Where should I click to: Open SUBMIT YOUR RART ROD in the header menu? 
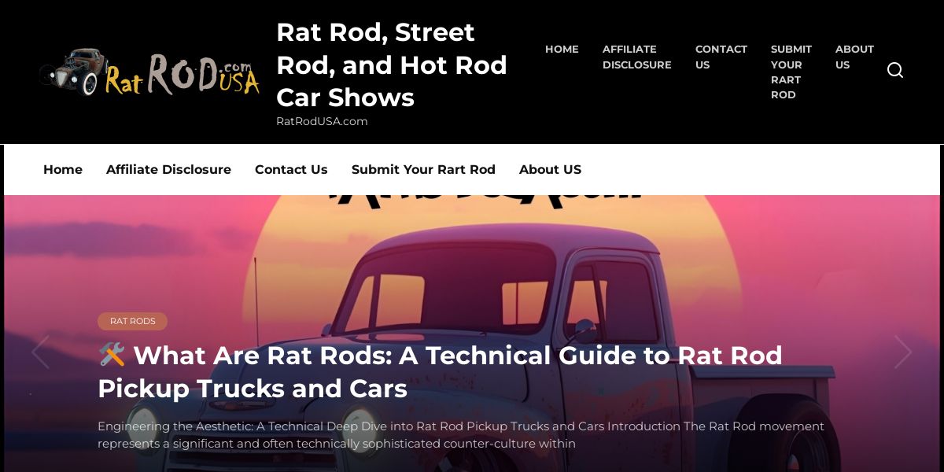[x=791, y=72]
